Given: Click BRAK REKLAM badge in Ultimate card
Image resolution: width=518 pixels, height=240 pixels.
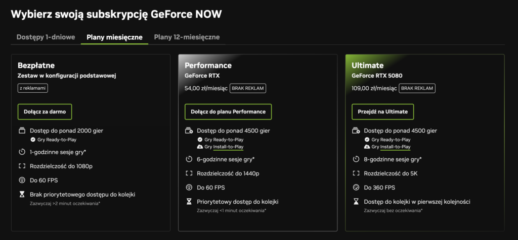Looking at the screenshot, I should point(417,89).
